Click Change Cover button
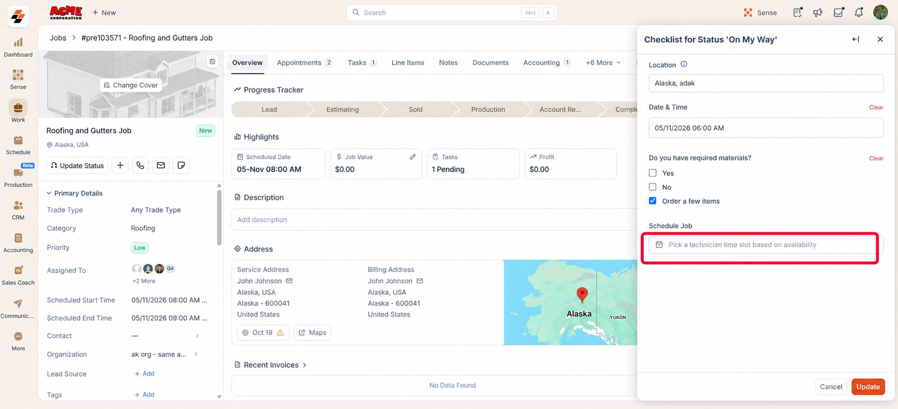 pos(131,85)
